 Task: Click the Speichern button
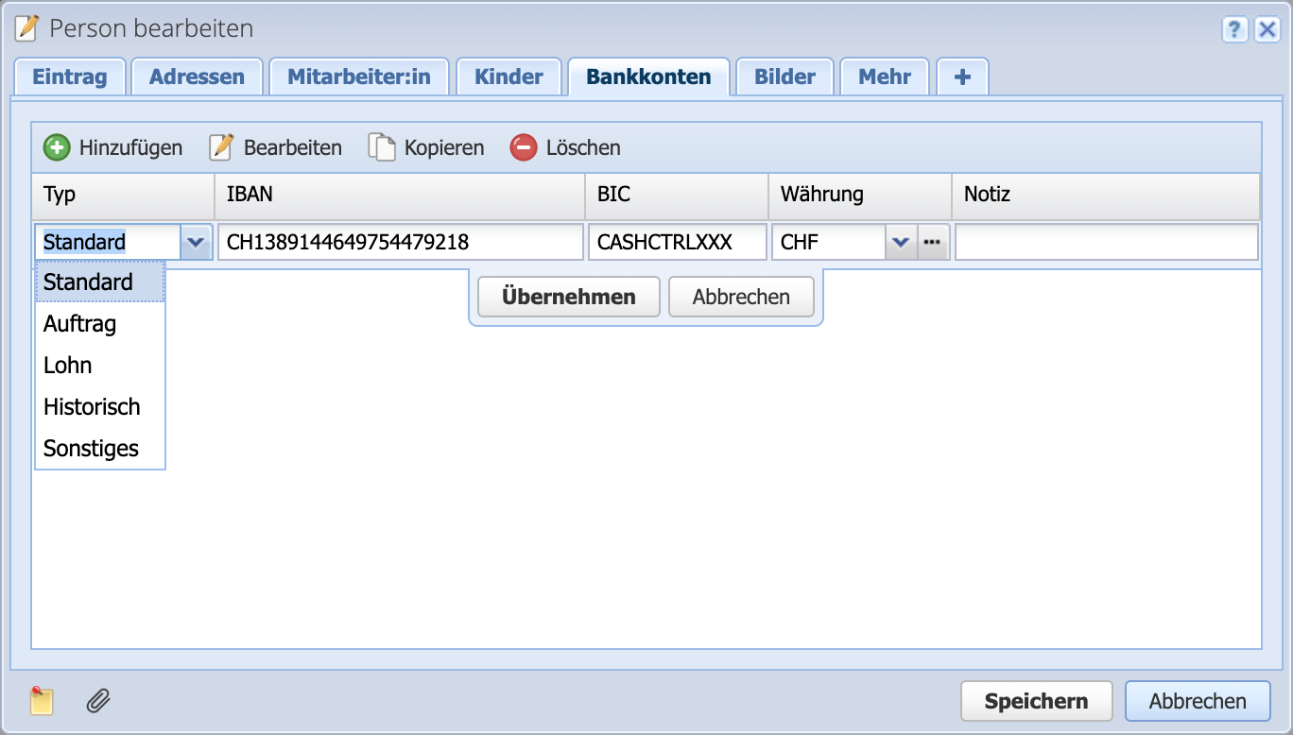[x=1036, y=701]
